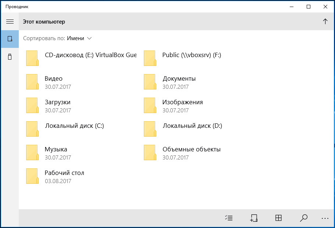
Task: Switch view layout with grid icon
Action: click(278, 218)
